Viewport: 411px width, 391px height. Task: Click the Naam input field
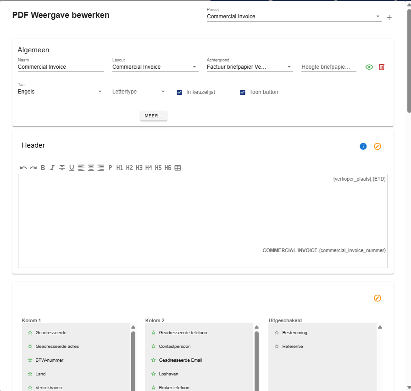(x=61, y=67)
